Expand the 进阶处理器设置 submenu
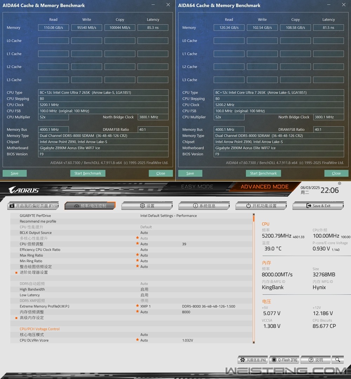The width and height of the screenshot is (351, 379). click(34, 272)
